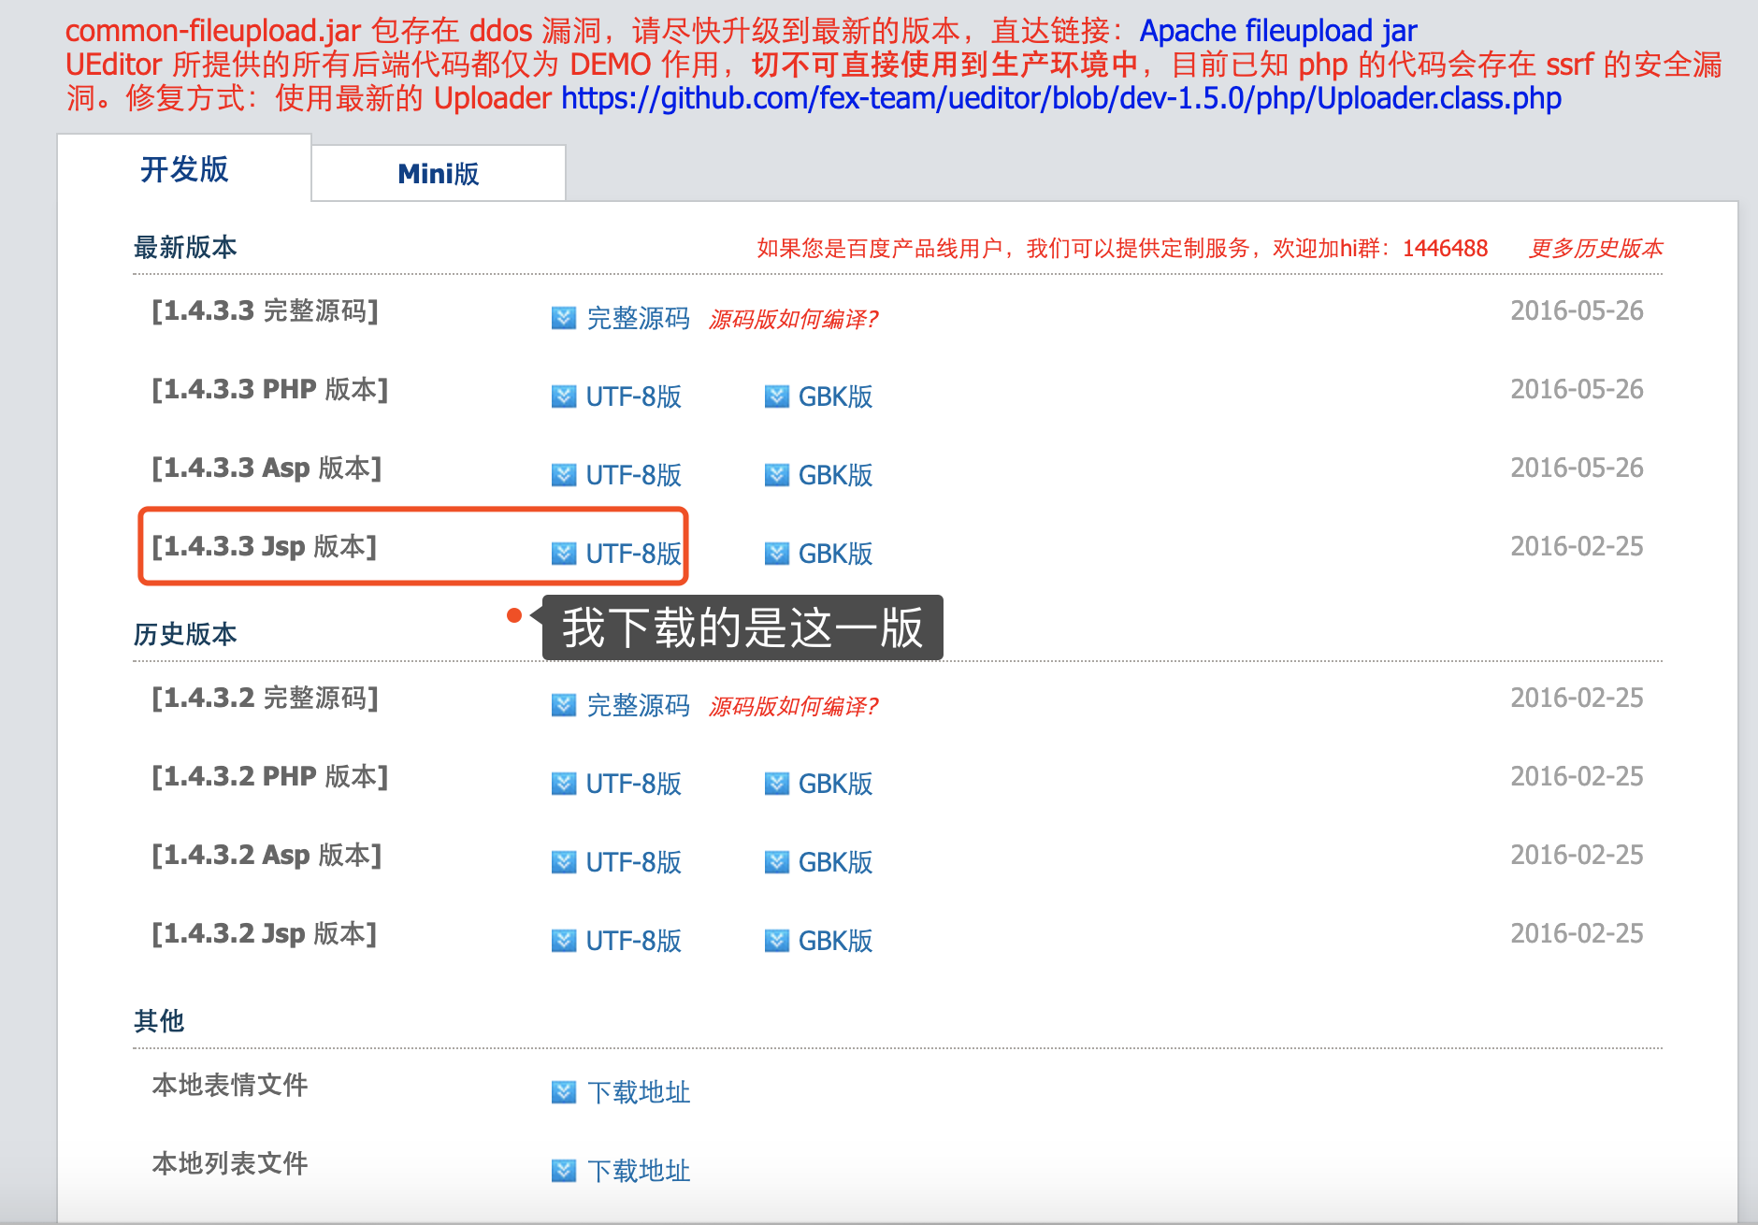Select the [1.4.3.2 Jsp 版本] label
The image size is (1758, 1225).
[x=265, y=933]
